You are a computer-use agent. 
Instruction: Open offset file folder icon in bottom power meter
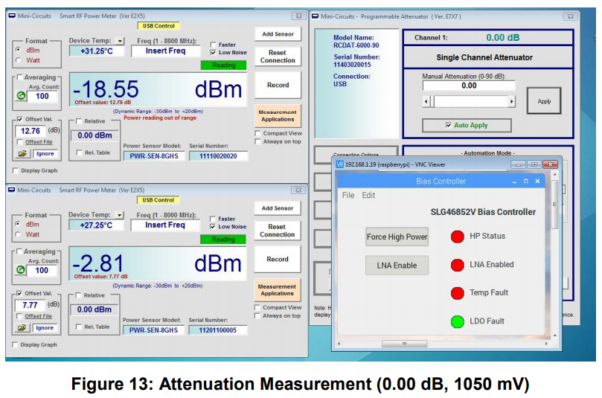coord(22,328)
